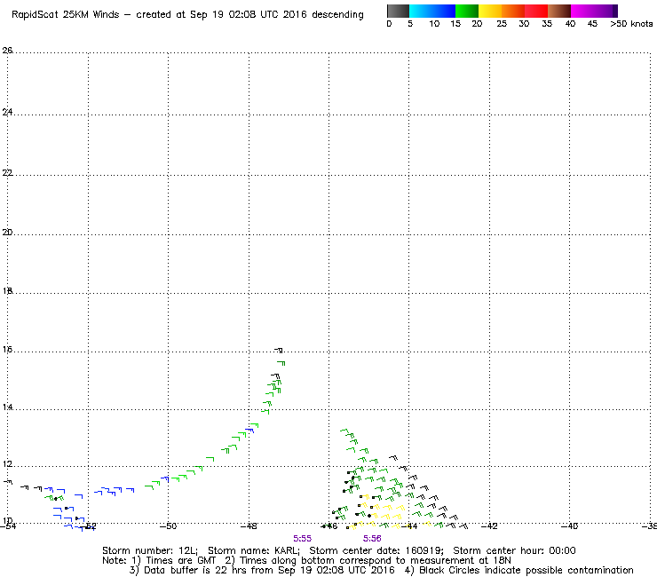Viewport: 657px width, 577px height.
Task: Click the longitude label '-42'
Action: (489, 526)
